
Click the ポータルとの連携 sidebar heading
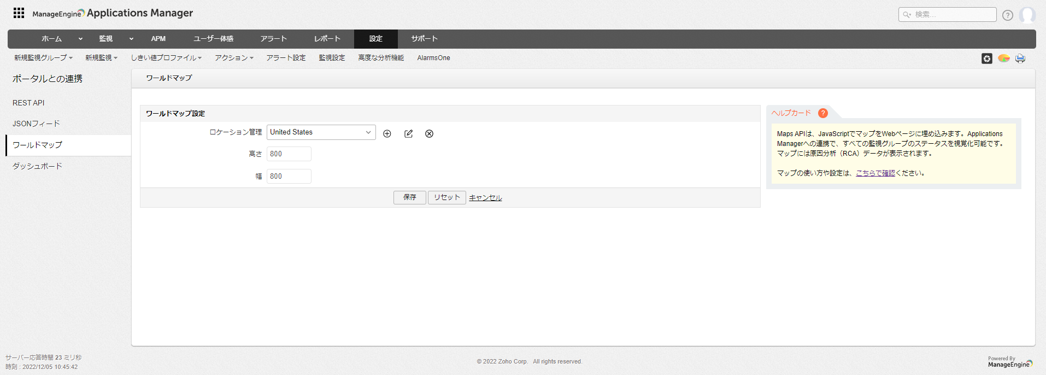click(x=48, y=79)
